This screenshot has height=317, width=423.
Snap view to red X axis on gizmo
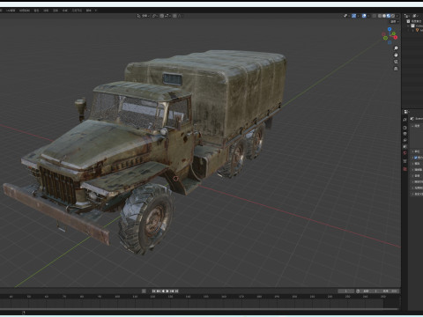coord(396,37)
